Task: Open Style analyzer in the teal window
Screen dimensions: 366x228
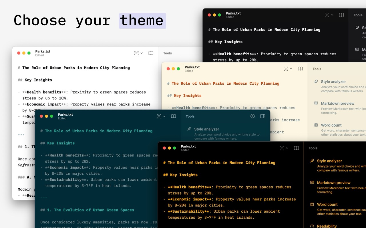Action: tap(206, 129)
